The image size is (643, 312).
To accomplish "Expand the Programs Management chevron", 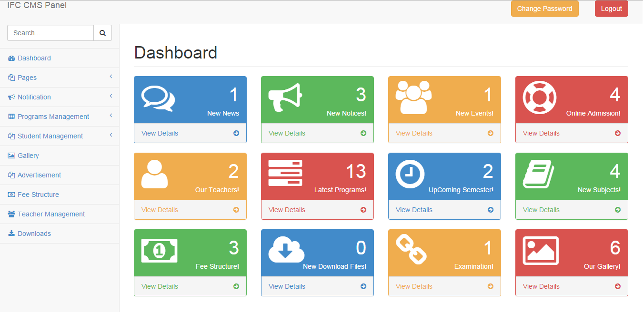I will pyautogui.click(x=111, y=116).
